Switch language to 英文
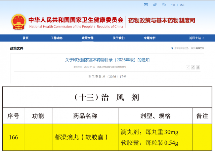This screenshot has height=152, width=215. coord(182,5)
